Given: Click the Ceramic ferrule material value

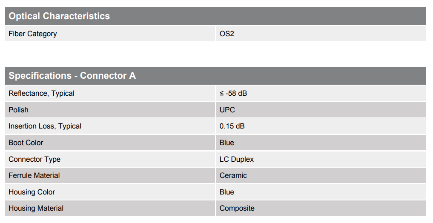Looking at the screenshot, I should tap(233, 175).
